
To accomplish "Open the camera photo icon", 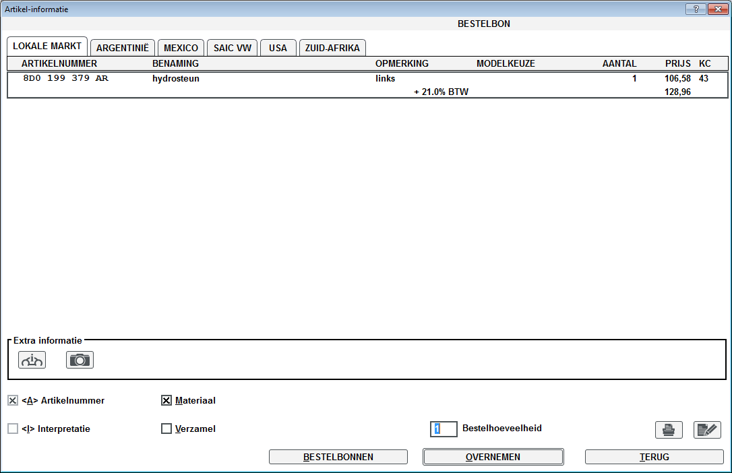I will coord(80,360).
